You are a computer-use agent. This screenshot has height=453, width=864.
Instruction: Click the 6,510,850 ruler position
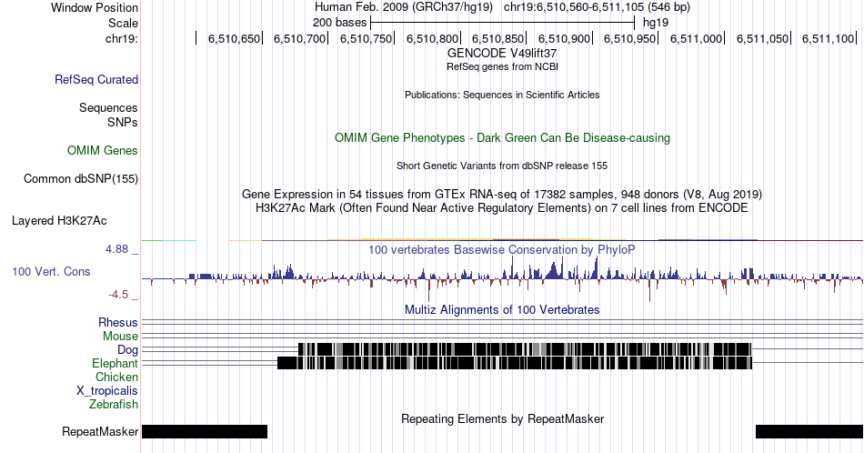[x=498, y=38]
